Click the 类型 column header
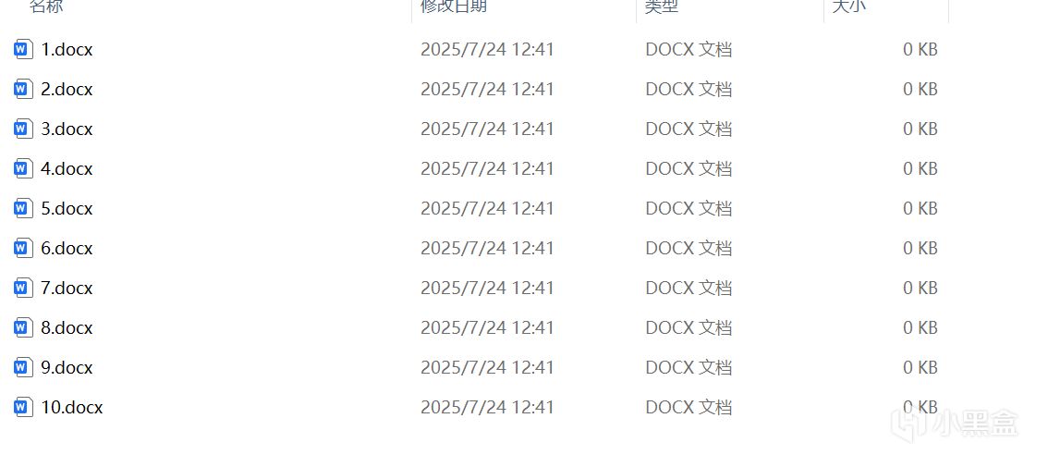 coord(662,6)
